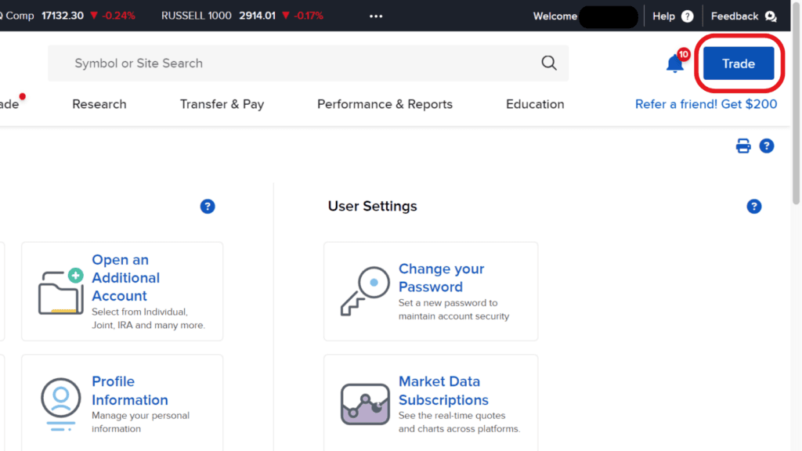Open the Education menu

[535, 103]
